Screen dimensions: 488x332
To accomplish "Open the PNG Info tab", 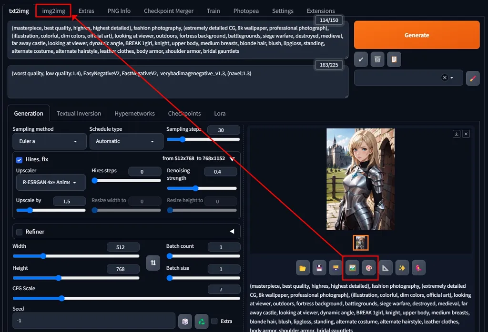I will click(x=119, y=11).
